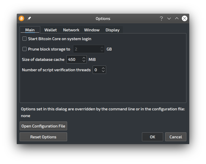Click the 'MiB' unit label
The width and height of the screenshot is (206, 164).
tap(92, 59)
